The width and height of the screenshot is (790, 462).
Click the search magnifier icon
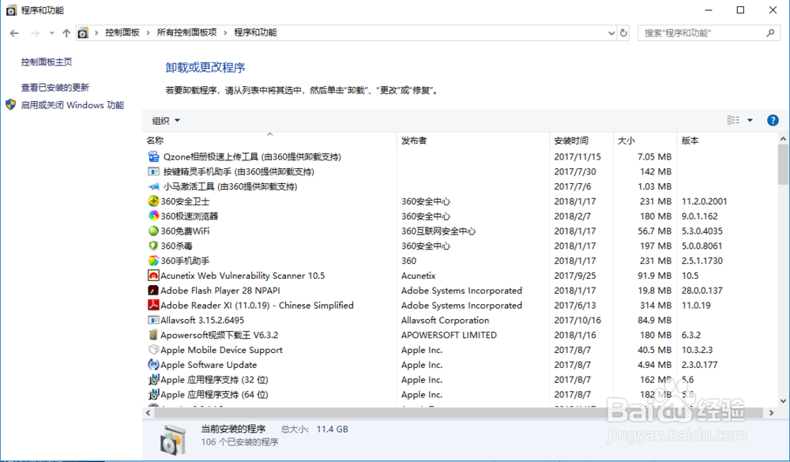coord(770,32)
